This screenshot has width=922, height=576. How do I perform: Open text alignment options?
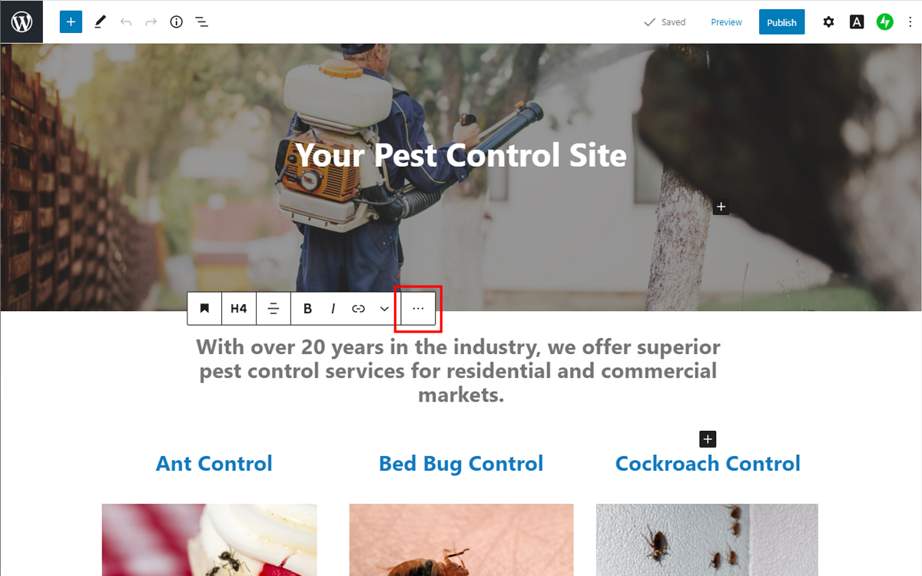click(274, 309)
